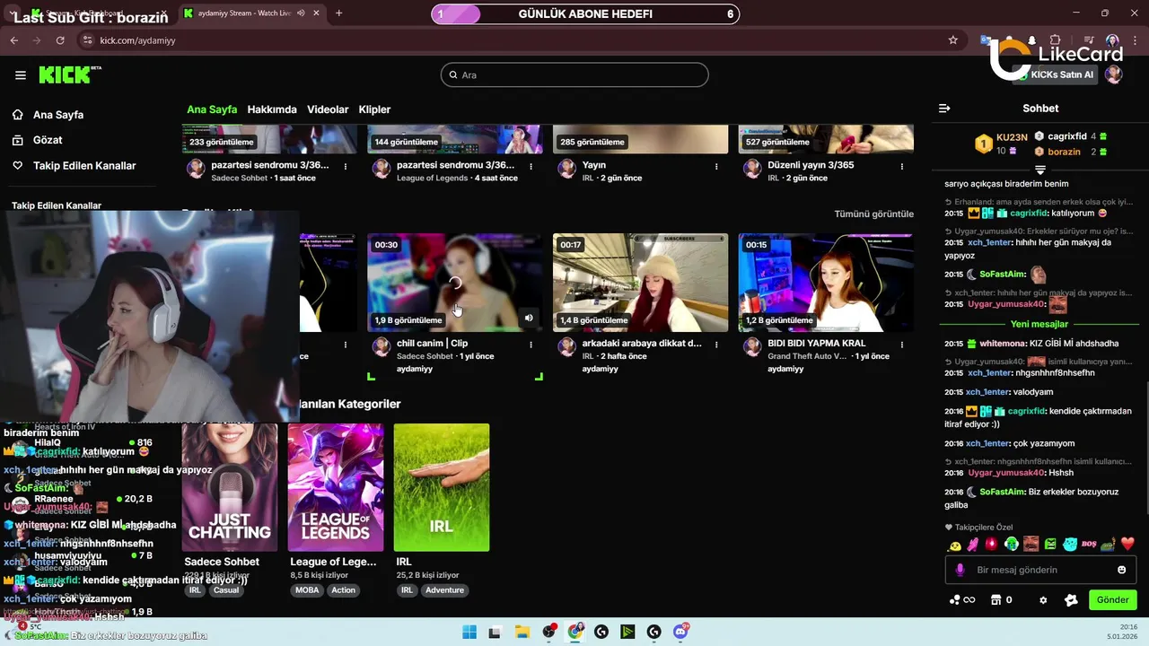
Task: Open chat settings gear
Action: point(1043,600)
